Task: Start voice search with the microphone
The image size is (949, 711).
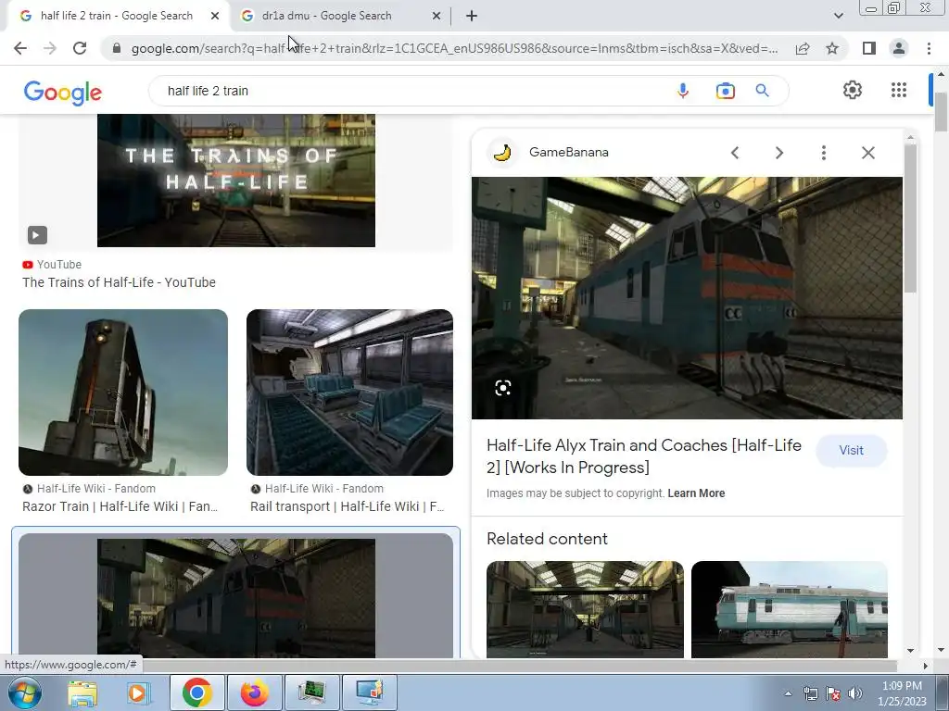Action: coord(683,91)
